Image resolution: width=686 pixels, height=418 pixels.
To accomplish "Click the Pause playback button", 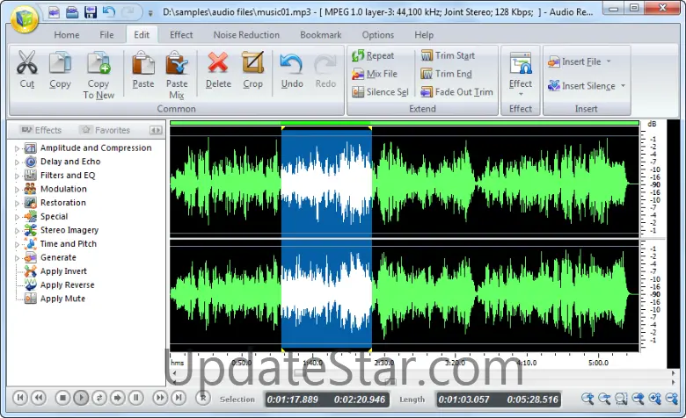I will 136,398.
